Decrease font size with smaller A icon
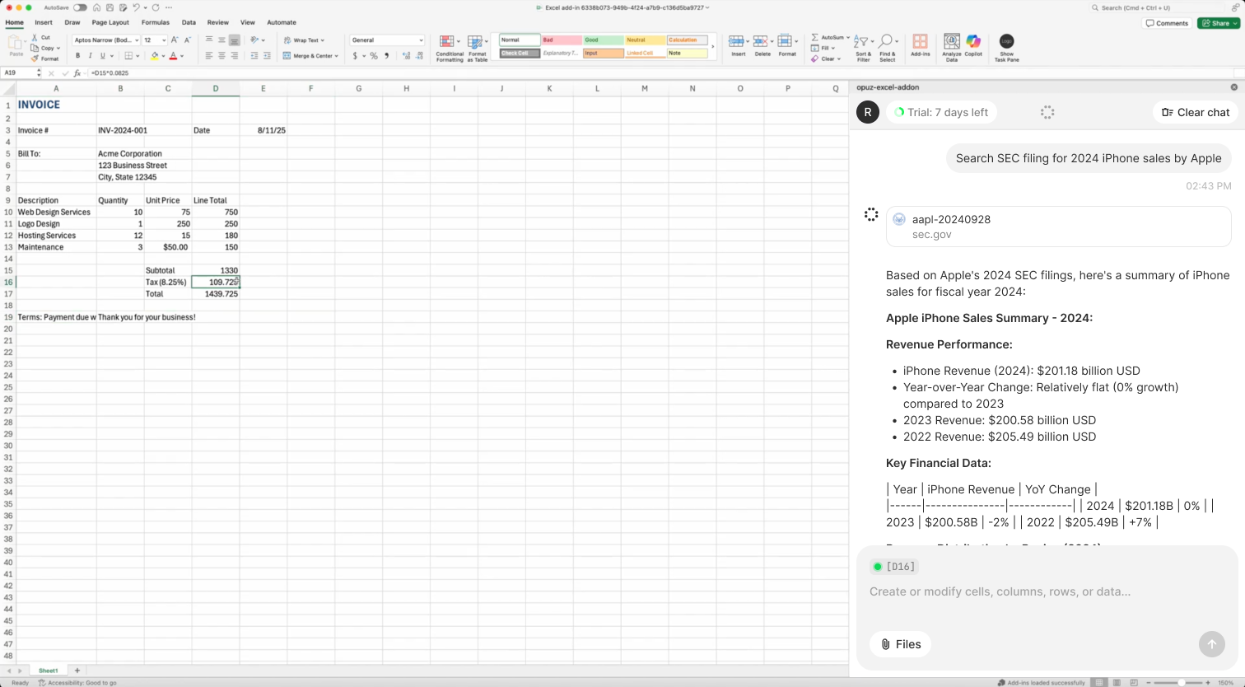Viewport: 1245px width, 687px height. [x=187, y=40]
